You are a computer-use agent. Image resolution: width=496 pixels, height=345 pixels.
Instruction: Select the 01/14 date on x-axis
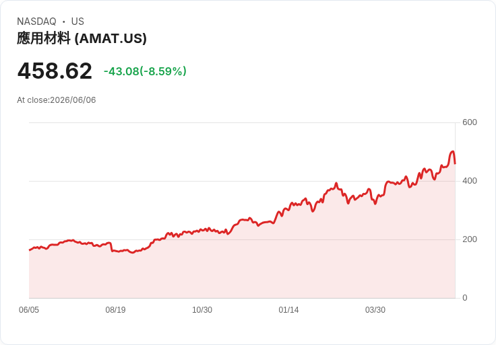pos(288,310)
